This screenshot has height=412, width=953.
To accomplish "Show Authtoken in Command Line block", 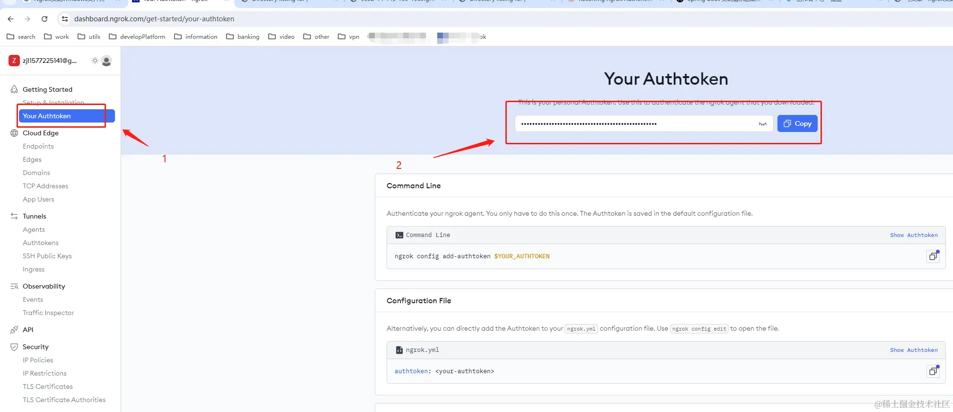I will (x=914, y=235).
